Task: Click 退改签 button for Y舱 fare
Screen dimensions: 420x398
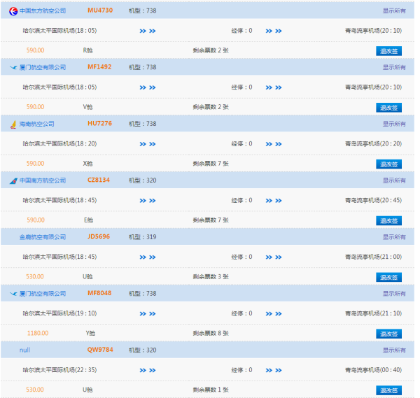Action: [388, 334]
